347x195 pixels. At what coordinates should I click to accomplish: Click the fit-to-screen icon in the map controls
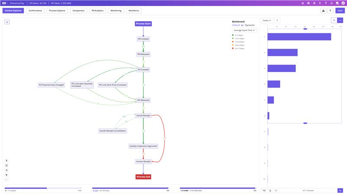click(x=7, y=166)
